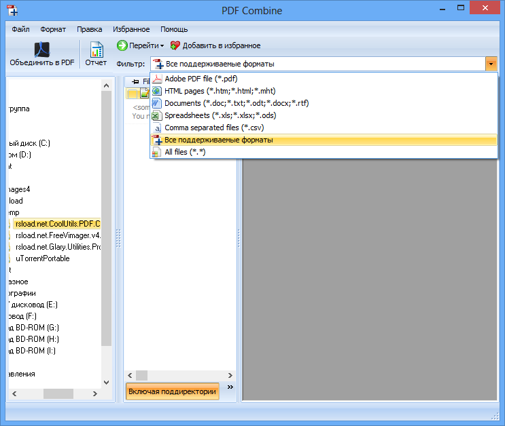Click the red Adobe PDF icon in filter list
The image size is (505, 426).
[157, 79]
